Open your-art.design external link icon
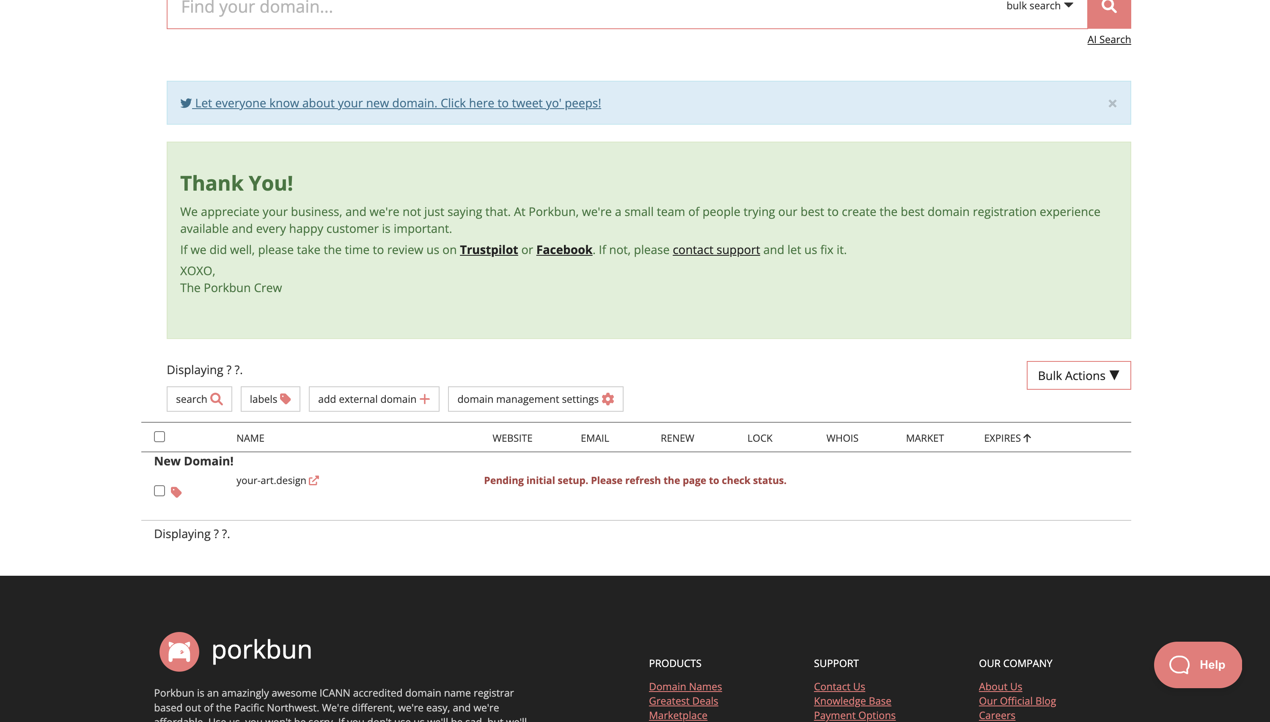1270x722 pixels. [313, 481]
